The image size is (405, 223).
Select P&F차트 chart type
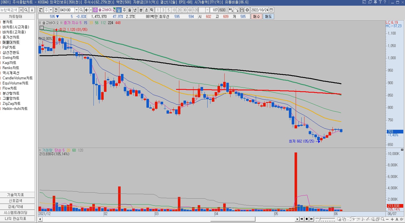9,47
